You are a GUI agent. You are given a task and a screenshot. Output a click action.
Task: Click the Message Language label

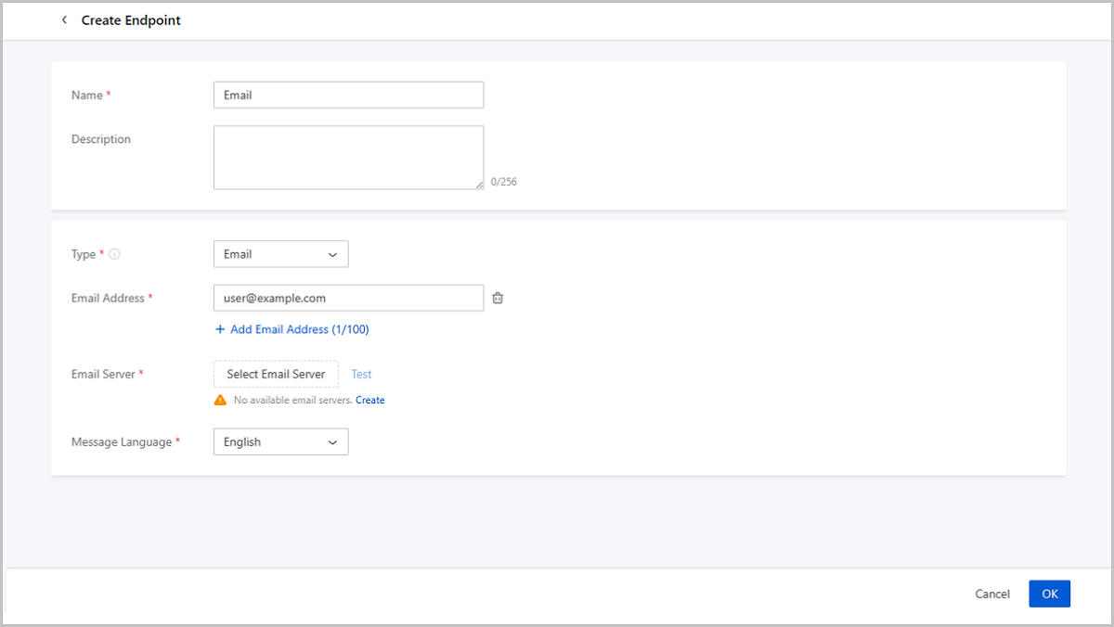pyautogui.click(x=122, y=442)
